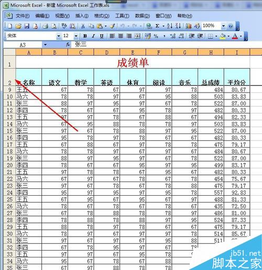The width and height of the screenshot is (262, 270).
Task: Click the Sort Ascending A-Z icon
Action: (170, 26)
